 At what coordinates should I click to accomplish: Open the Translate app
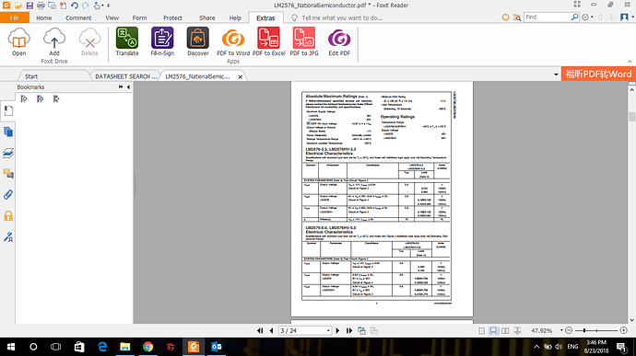tap(127, 41)
